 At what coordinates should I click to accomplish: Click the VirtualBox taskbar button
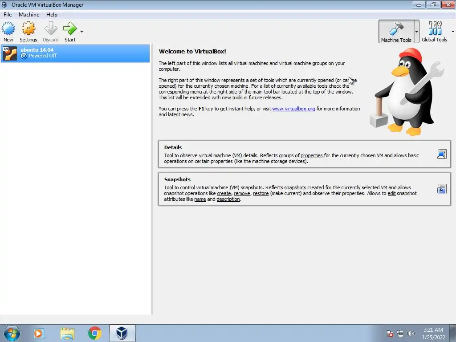tap(122, 333)
